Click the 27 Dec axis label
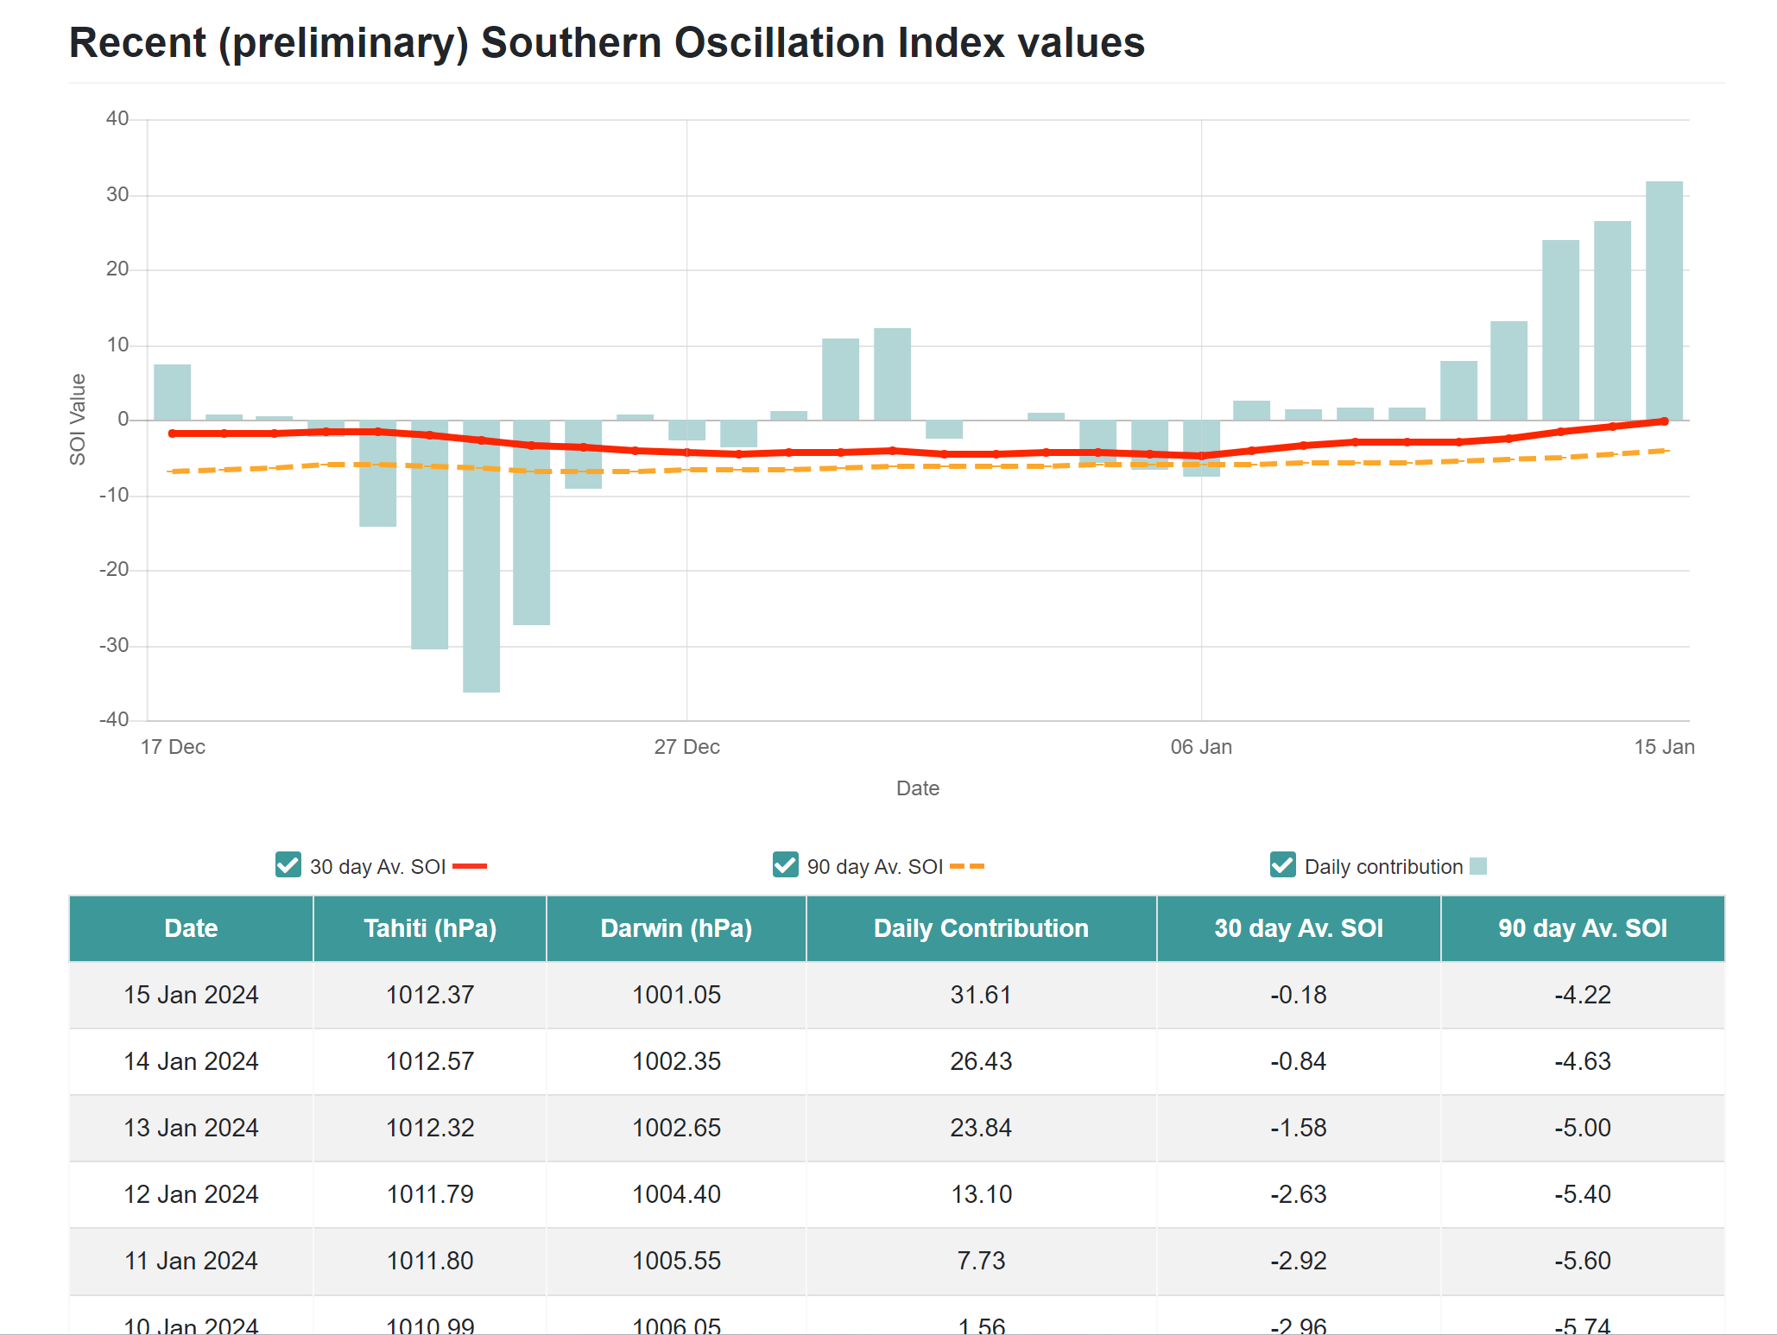Image resolution: width=1777 pixels, height=1335 pixels. pyautogui.click(x=686, y=747)
